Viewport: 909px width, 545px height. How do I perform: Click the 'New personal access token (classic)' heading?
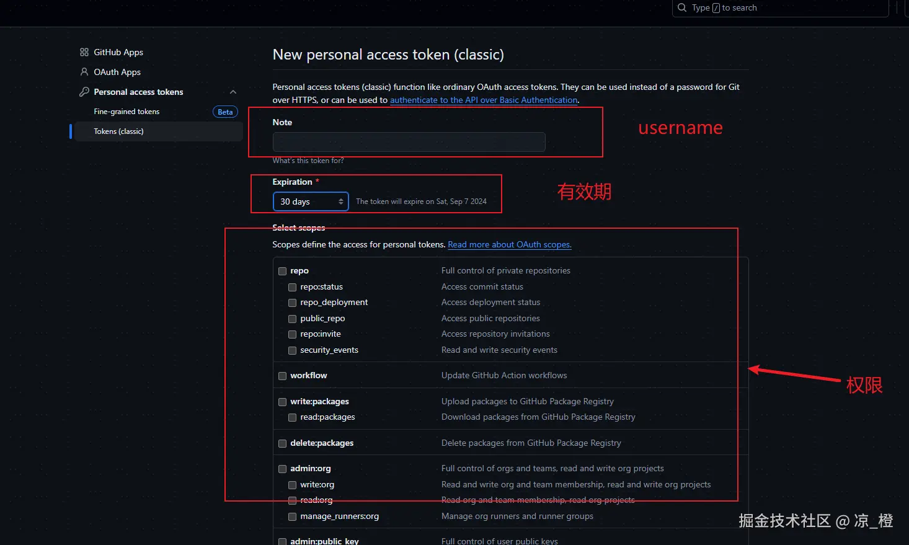pos(388,55)
